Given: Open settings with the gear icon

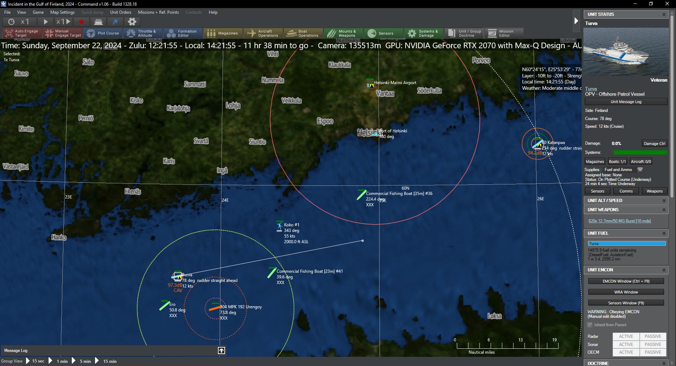Looking at the screenshot, I should [132, 22].
